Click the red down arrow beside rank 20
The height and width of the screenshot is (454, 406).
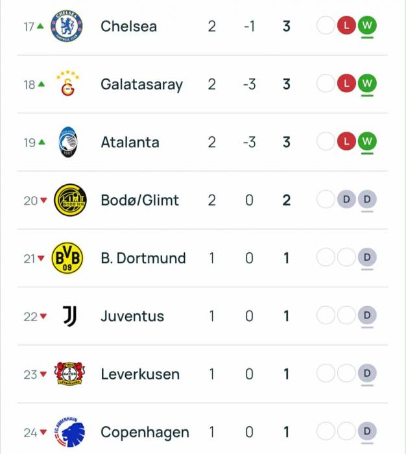43,200
